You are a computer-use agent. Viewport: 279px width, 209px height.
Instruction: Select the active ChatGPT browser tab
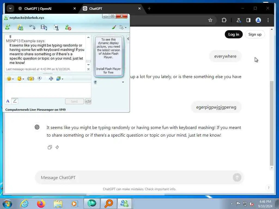click(x=112, y=8)
